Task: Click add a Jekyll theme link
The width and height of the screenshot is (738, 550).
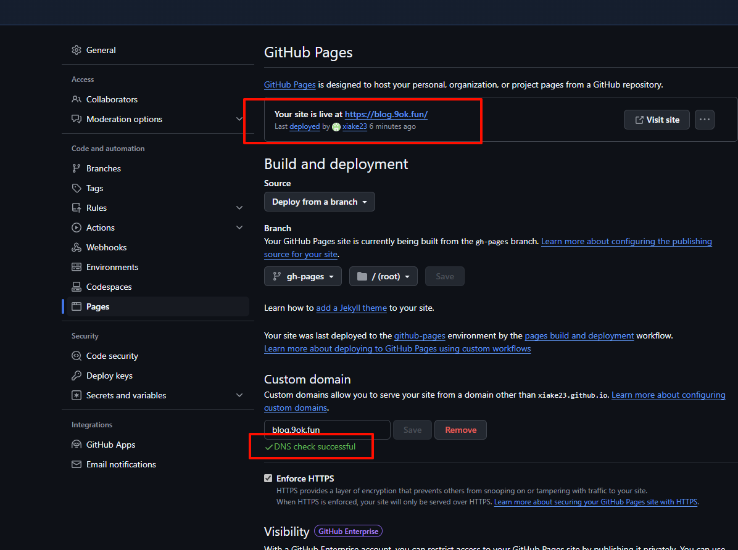Action: (352, 308)
